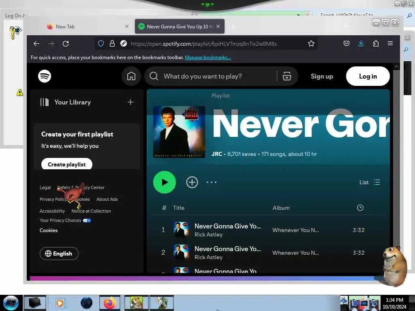Open the Windows Start button
Image resolution: width=415 pixels, height=311 pixels.
(x=11, y=303)
